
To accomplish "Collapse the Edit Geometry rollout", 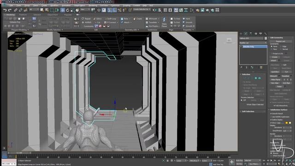I will (x=277, y=38).
